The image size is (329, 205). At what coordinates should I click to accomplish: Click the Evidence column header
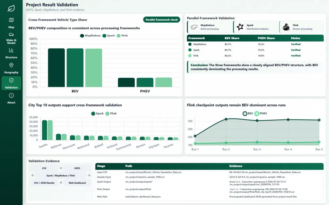click(x=235, y=166)
